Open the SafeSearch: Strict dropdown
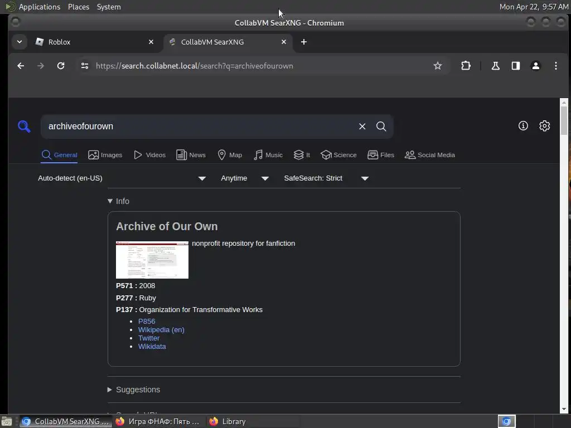This screenshot has height=428, width=571. coord(326,178)
